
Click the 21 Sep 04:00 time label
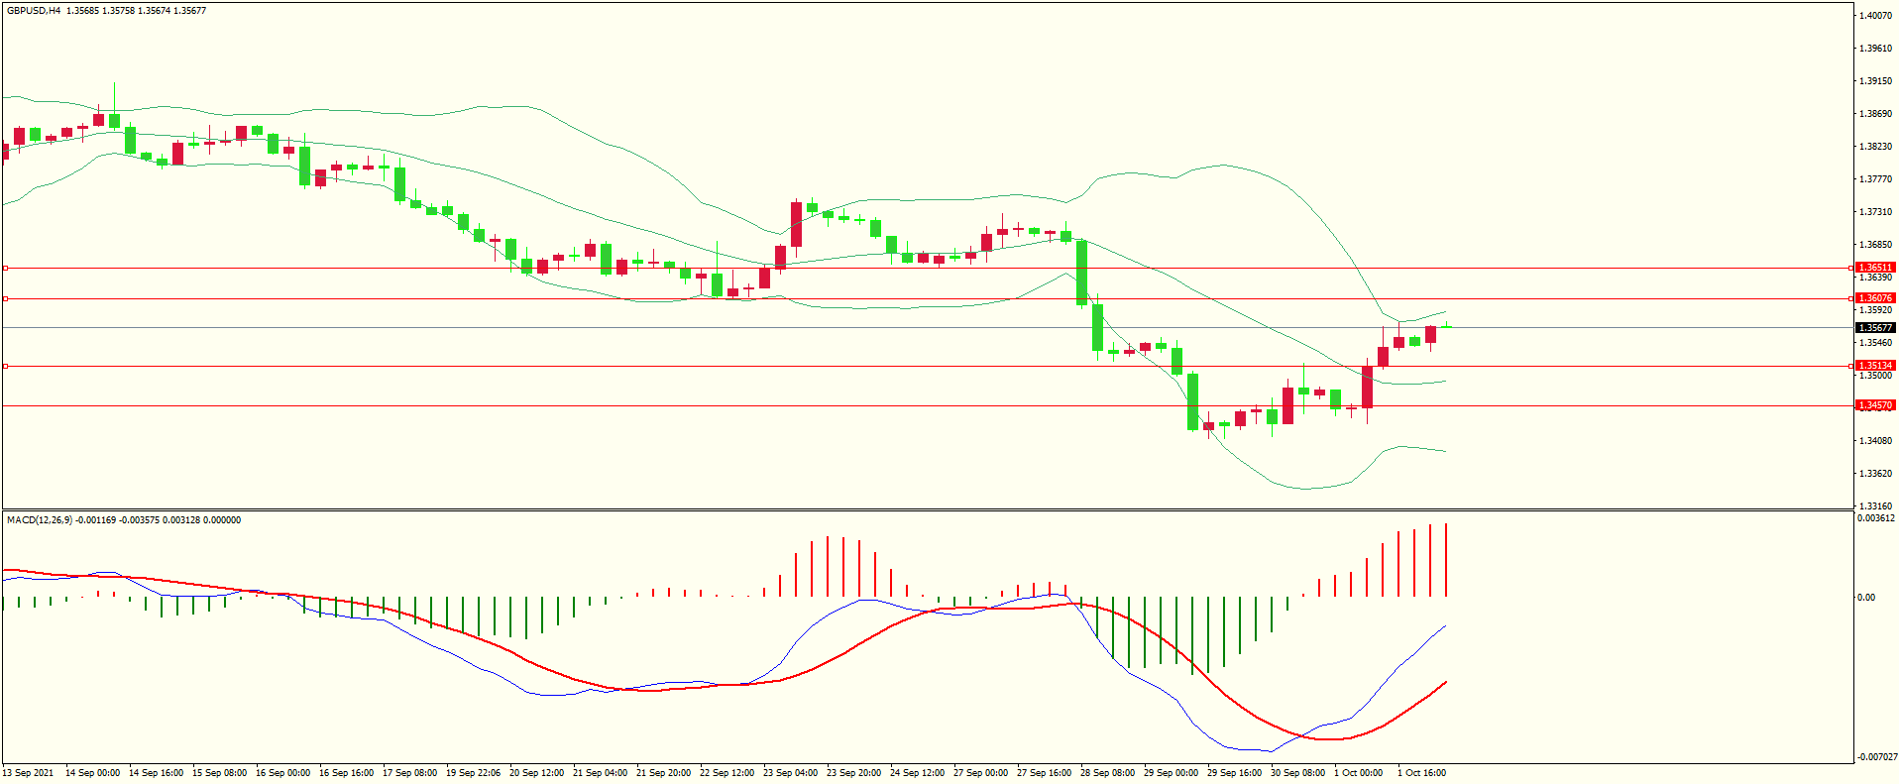point(600,773)
